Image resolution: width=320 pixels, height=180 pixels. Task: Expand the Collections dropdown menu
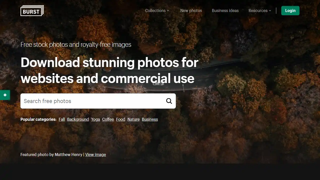coord(157,10)
